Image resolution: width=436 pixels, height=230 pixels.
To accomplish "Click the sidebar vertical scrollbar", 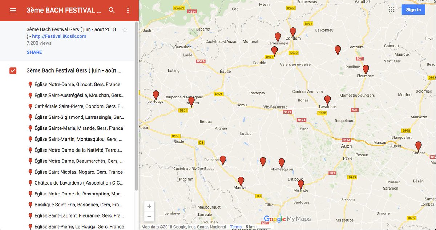I will click(x=137, y=105).
